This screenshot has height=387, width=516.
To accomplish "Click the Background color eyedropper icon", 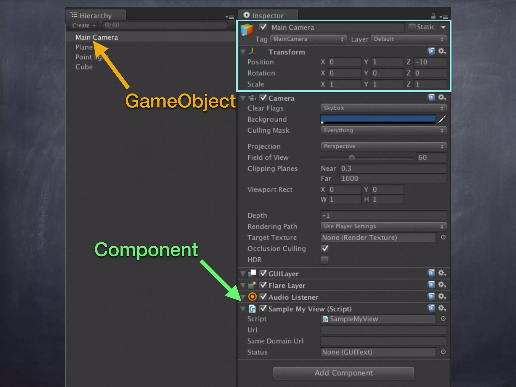I will [x=442, y=119].
